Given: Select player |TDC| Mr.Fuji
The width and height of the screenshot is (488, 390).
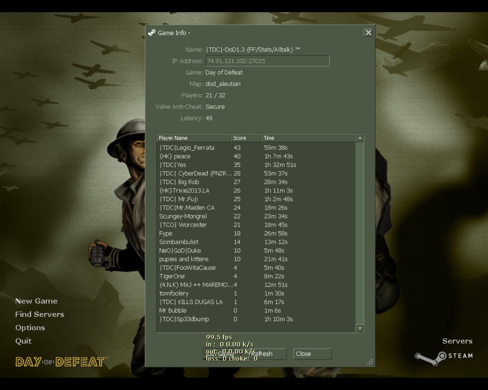Looking at the screenshot, I should (x=256, y=199).
